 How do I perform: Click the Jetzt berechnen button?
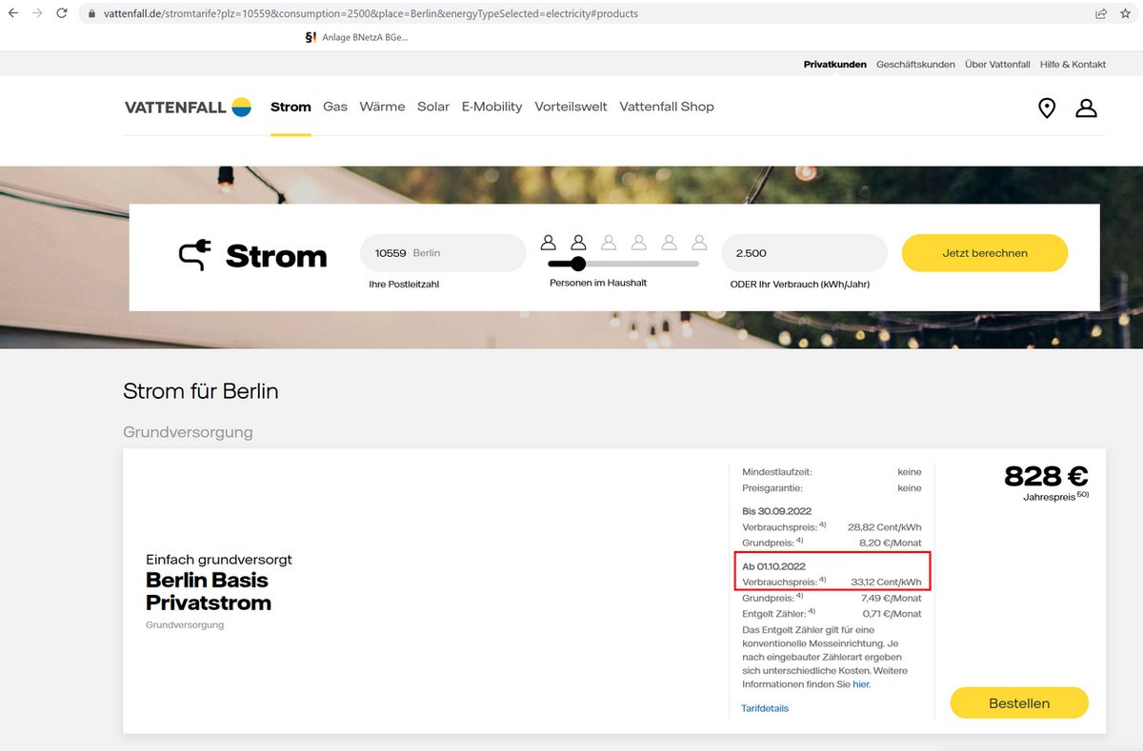[x=985, y=253]
